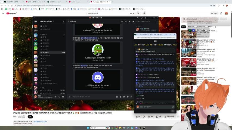Click xxl22 default Discord avatar card
232x130 pixels.
pos(98,77)
